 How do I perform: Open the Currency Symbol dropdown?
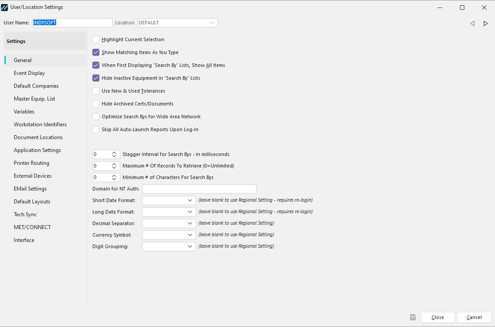[x=190, y=235]
